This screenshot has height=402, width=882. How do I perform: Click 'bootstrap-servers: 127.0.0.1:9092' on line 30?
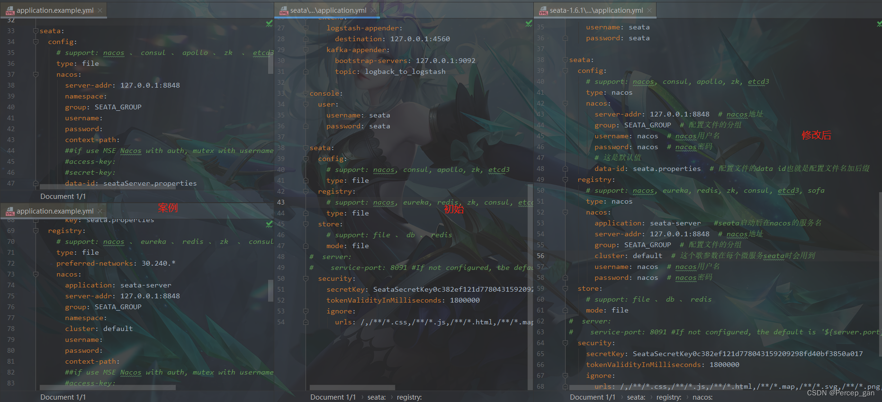coord(405,61)
